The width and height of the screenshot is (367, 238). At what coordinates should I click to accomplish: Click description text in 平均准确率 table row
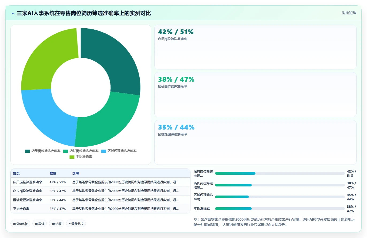pos(125,209)
